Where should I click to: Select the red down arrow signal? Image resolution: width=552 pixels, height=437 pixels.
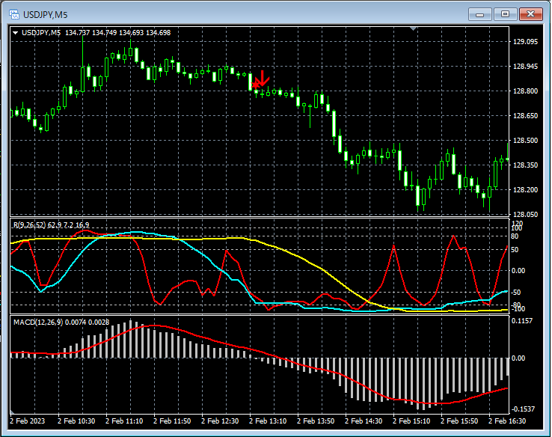click(x=263, y=77)
